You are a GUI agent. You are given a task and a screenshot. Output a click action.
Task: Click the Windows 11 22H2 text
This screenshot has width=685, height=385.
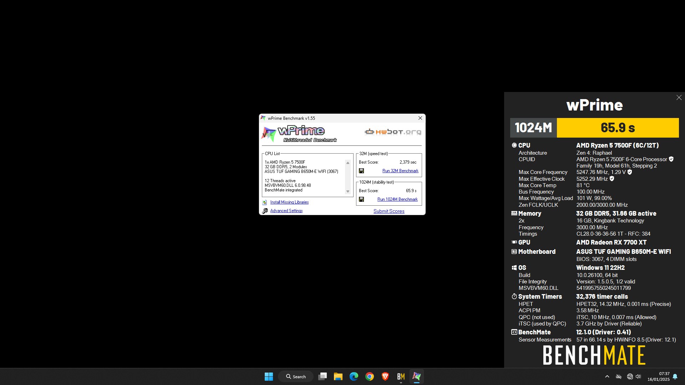600,268
